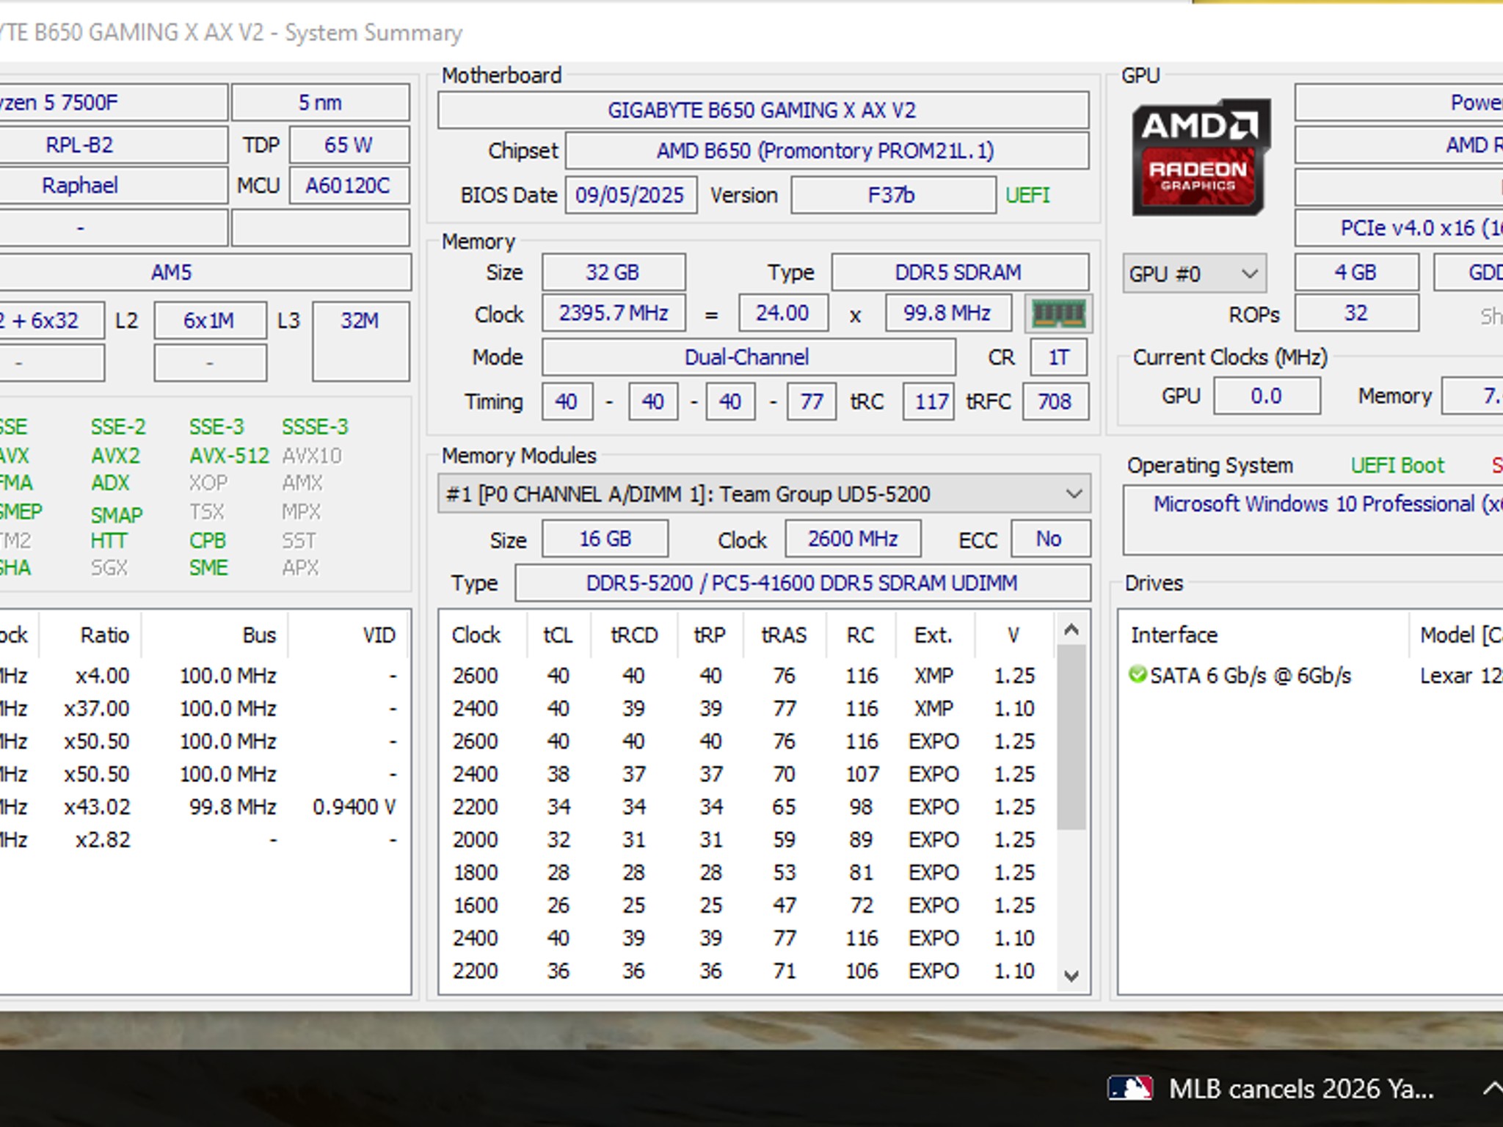Image resolution: width=1503 pixels, height=1127 pixels.
Task: Click the tRC value 117
Action: [930, 401]
